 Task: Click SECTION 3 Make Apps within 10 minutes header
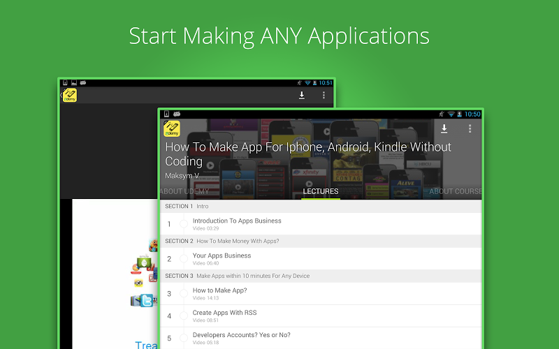(x=321, y=276)
